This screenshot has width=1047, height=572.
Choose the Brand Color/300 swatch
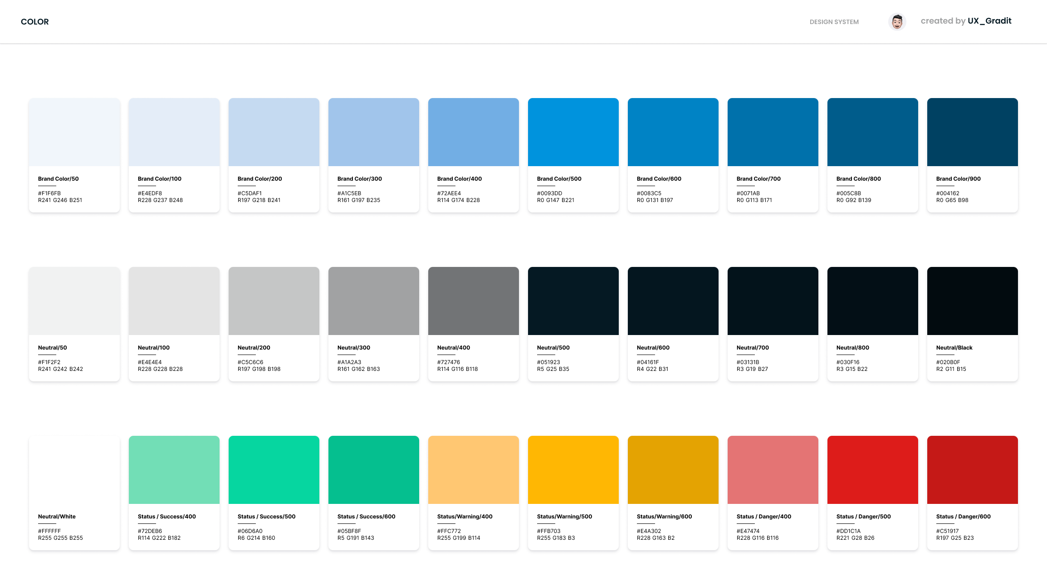point(373,132)
